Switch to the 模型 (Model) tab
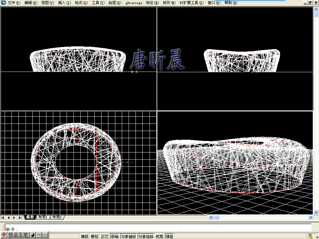 click(x=30, y=217)
